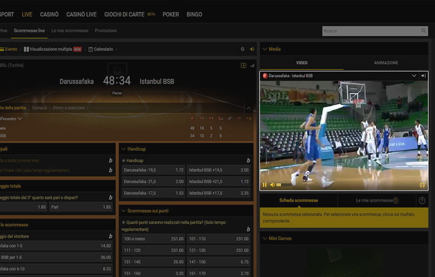Bet on Darussafaka -21,5 at 2.00

click(x=153, y=181)
